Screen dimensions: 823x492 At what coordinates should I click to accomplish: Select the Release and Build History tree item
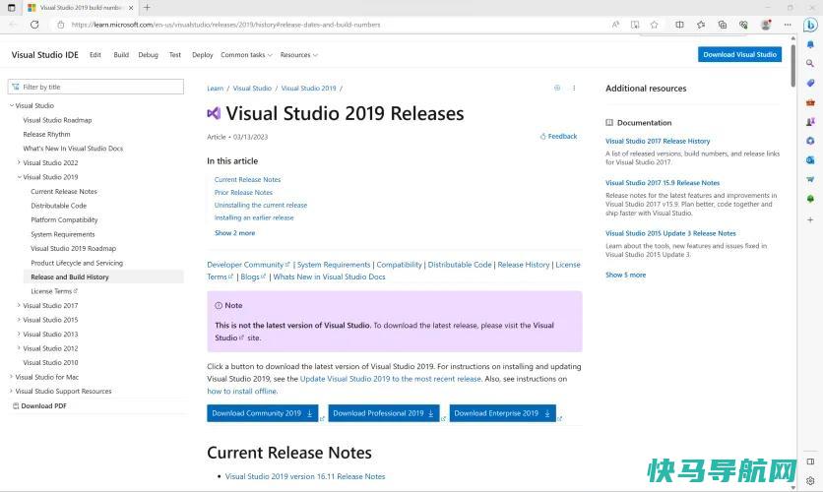coord(103,277)
